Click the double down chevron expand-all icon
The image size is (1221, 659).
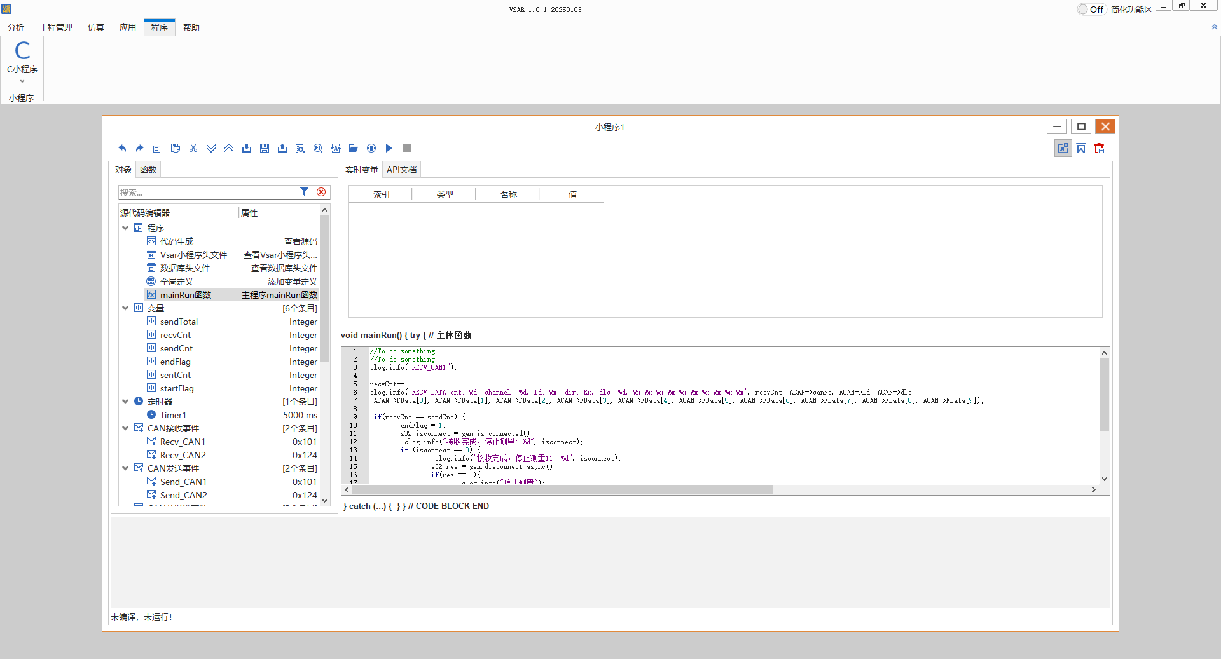pyautogui.click(x=211, y=148)
